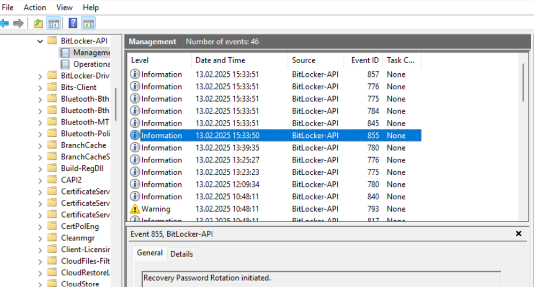Click the Back arrow toolbar icon
The height and width of the screenshot is (287, 534).
[x=4, y=24]
